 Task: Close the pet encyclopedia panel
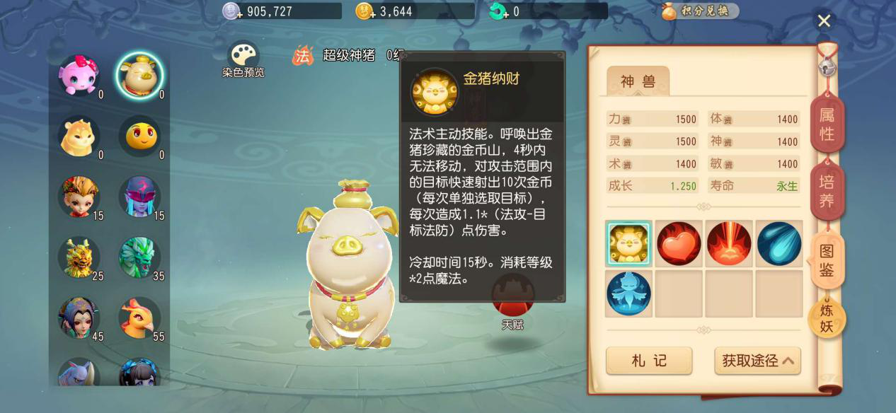[824, 21]
